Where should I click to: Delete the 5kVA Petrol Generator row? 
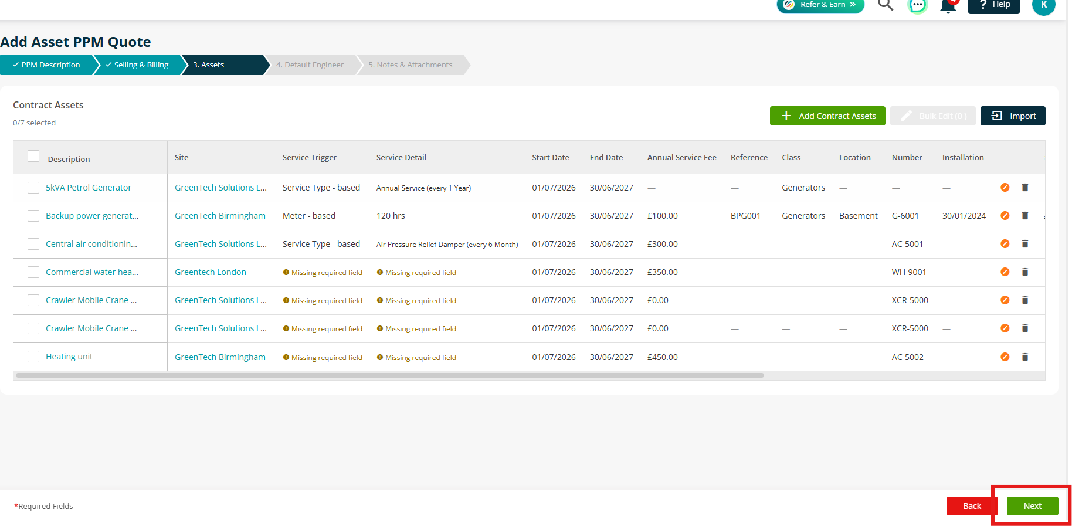click(1025, 188)
